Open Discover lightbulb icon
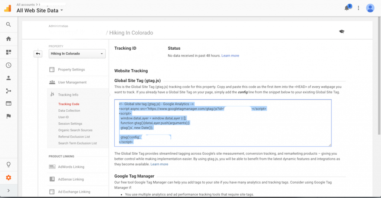This screenshot has height=198, width=381. pos(9,165)
